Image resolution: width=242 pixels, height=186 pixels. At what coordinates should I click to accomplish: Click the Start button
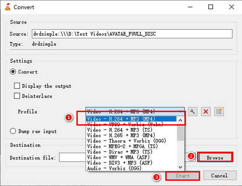(x=183, y=176)
